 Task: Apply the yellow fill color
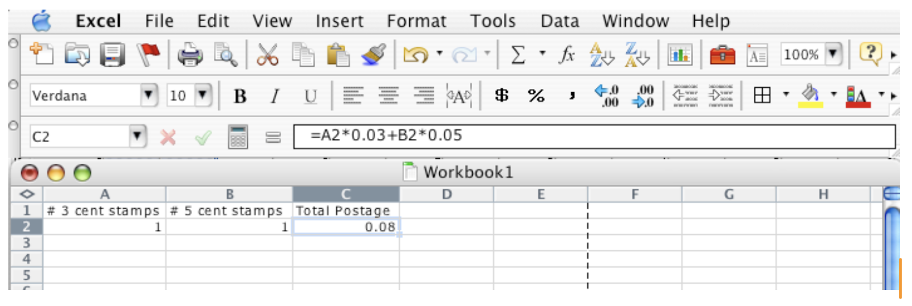[810, 97]
